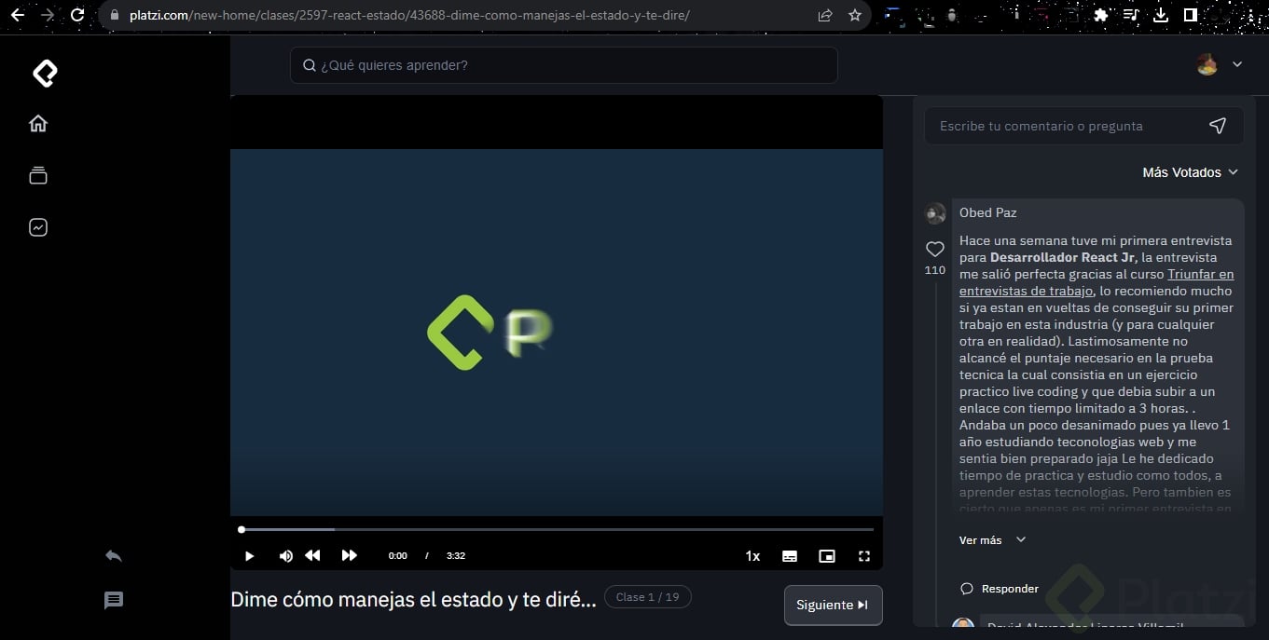Open the Más Votados sort dropdown

click(x=1191, y=172)
